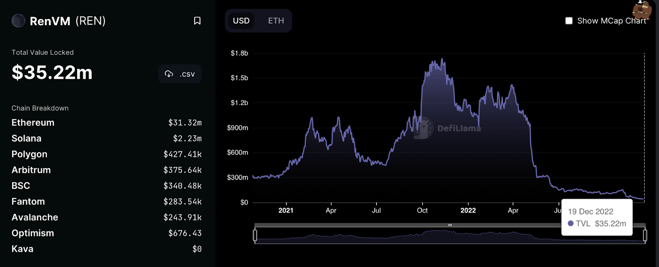This screenshot has height=267, width=659.
Task: Enable the Show MCap Chart checkbox
Action: [569, 21]
